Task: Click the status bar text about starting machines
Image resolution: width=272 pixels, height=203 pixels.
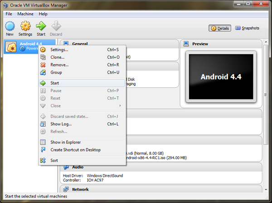Action: (36, 196)
